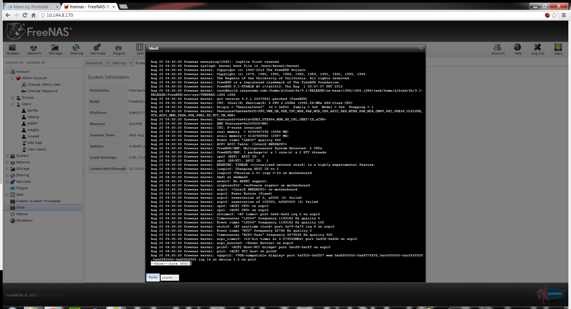Collapse the Admin Account tree node
Image resolution: width=571 pixels, height=309 pixels.
tap(12, 78)
